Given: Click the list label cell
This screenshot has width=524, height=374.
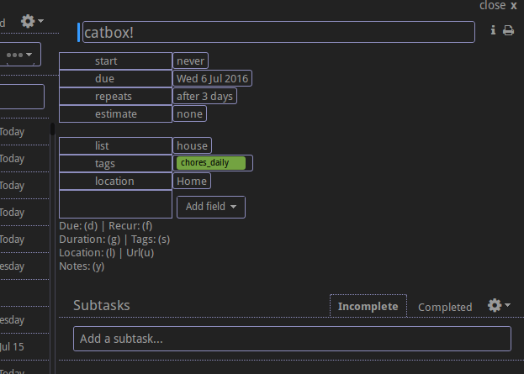Looking at the screenshot, I should [115, 146].
